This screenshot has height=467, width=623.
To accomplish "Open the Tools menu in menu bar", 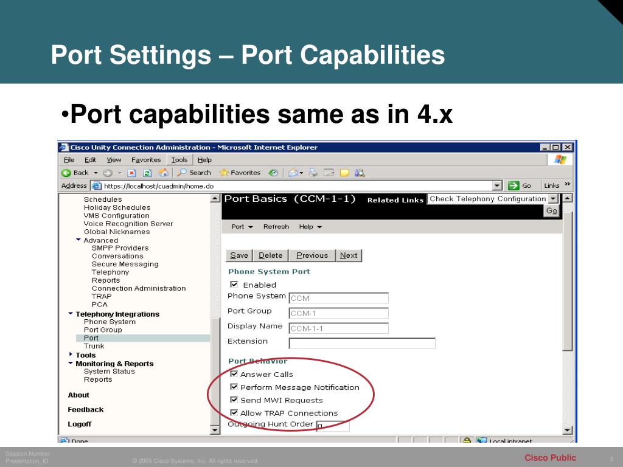I will pyautogui.click(x=179, y=160).
